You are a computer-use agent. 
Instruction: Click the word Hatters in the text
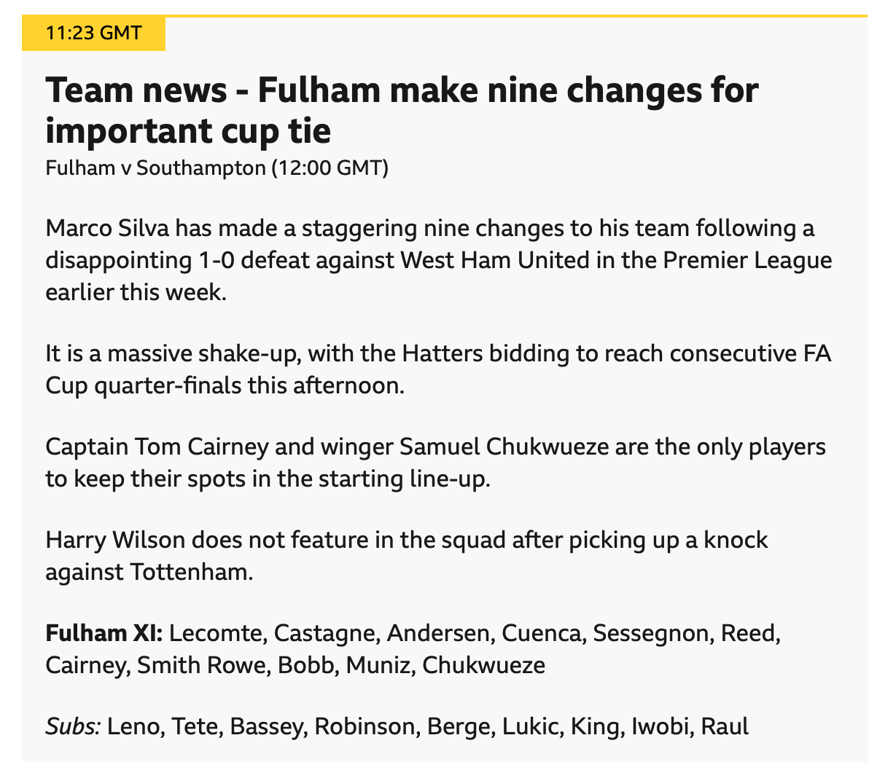coord(441,353)
